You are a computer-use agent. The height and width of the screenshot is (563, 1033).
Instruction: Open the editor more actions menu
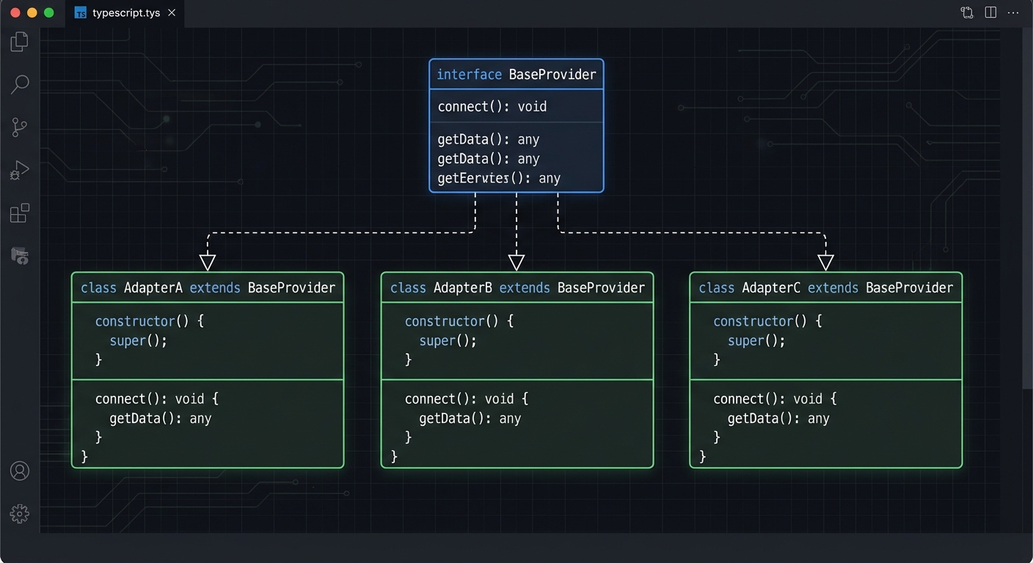click(1014, 12)
